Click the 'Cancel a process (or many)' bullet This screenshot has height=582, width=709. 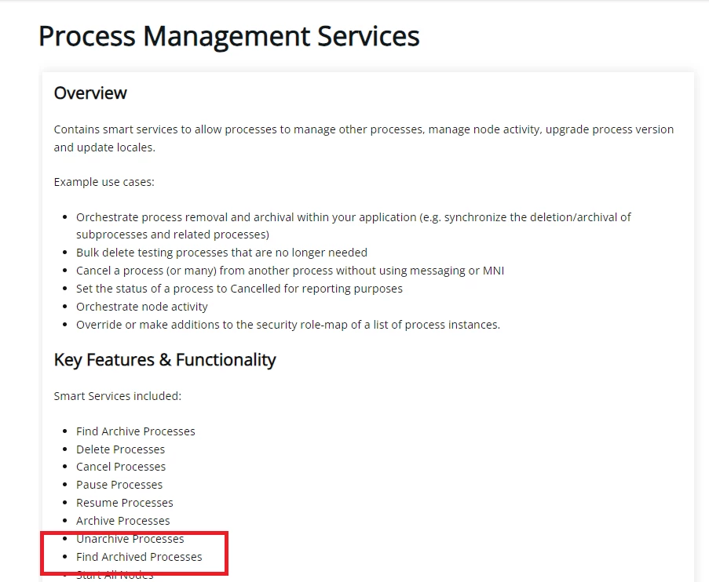pyautogui.click(x=291, y=271)
